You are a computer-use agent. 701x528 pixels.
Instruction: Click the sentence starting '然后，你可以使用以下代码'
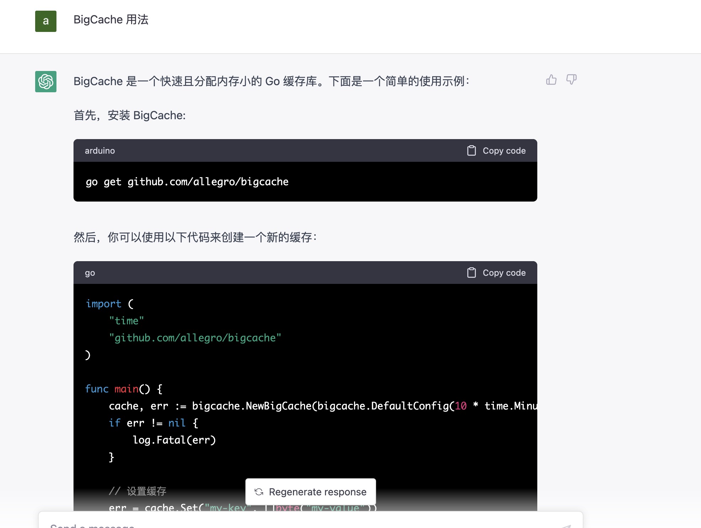tap(195, 237)
